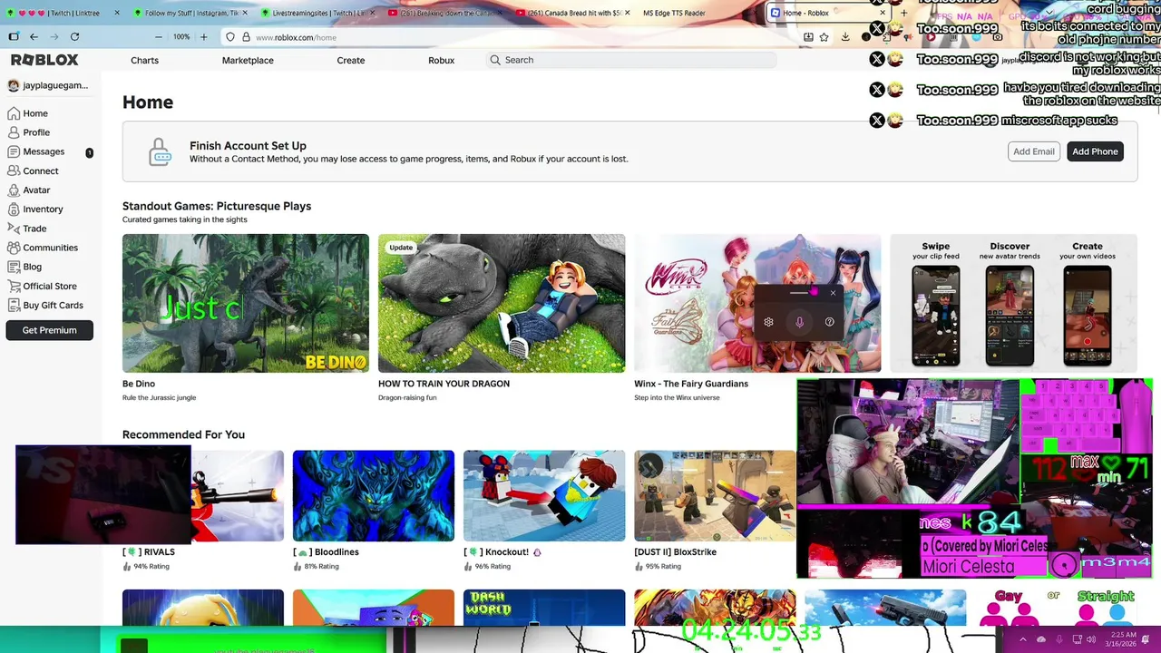The width and height of the screenshot is (1161, 653).
Task: Open the Knockout! game thumbnail
Action: pos(544,496)
